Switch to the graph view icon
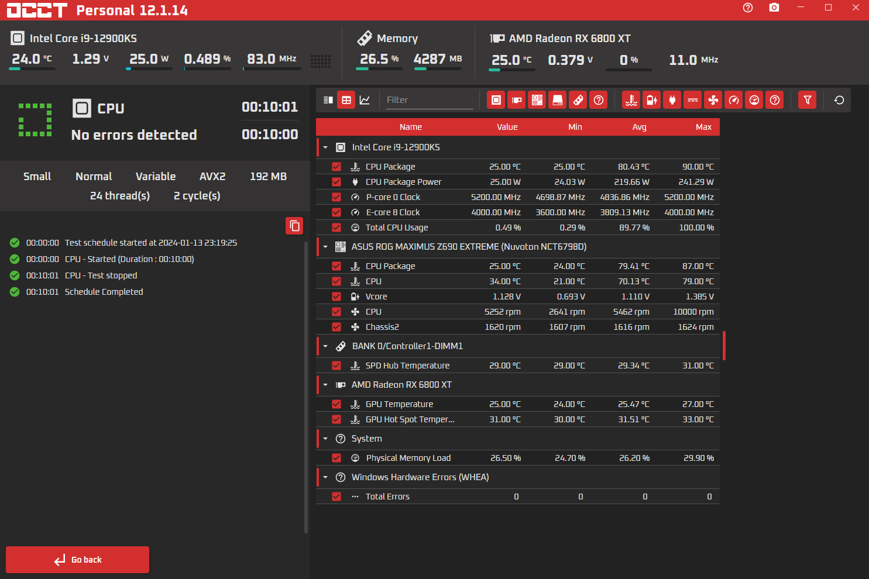 click(365, 100)
